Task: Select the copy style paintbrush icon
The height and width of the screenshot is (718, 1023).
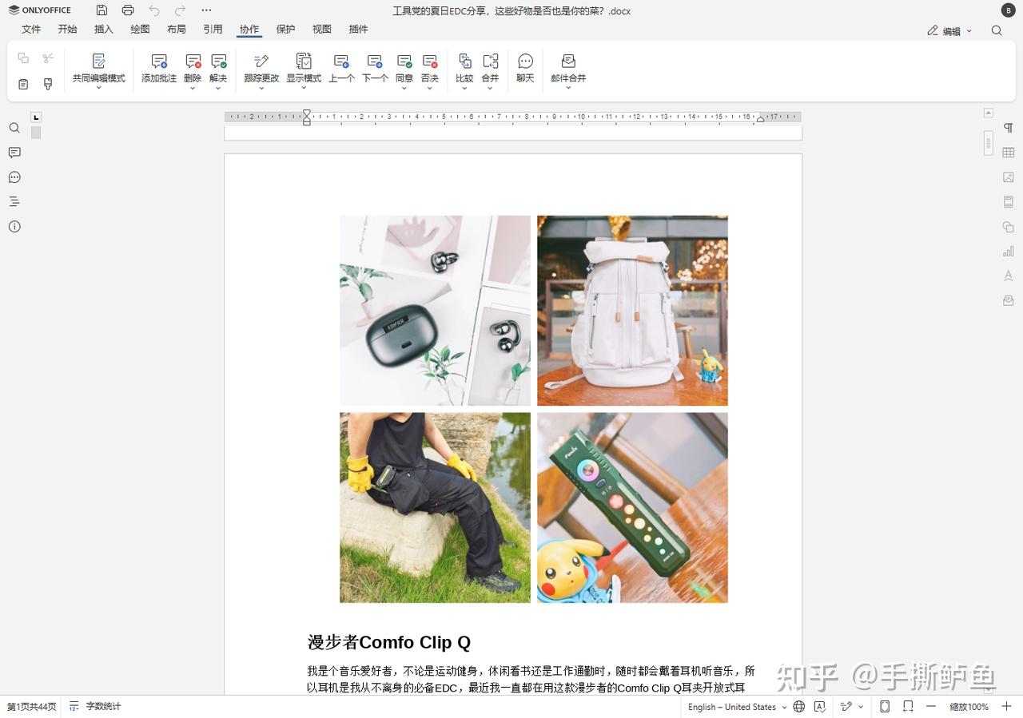Action: click(x=48, y=84)
